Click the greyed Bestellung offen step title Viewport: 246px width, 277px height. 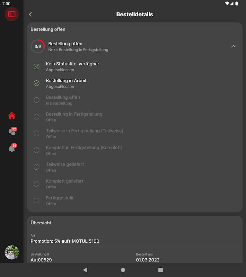tap(63, 97)
